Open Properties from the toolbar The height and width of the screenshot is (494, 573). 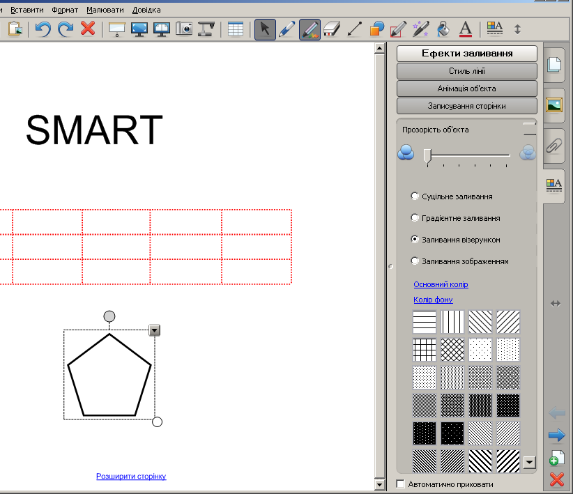click(494, 29)
